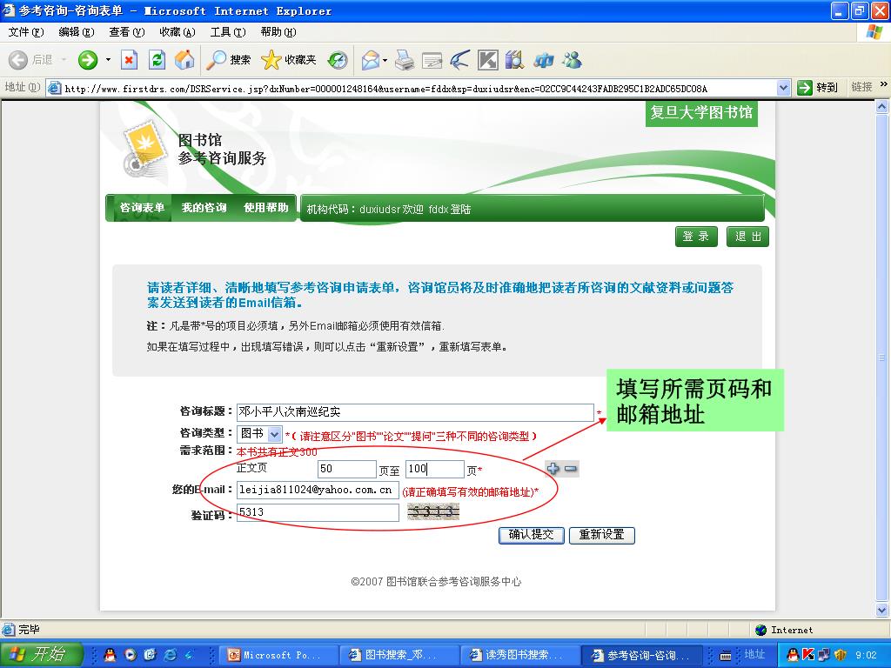Screen dimensions: 891x668
Task: Click the blue Chinese character toolbar icon
Action: pyautogui.click(x=543, y=60)
